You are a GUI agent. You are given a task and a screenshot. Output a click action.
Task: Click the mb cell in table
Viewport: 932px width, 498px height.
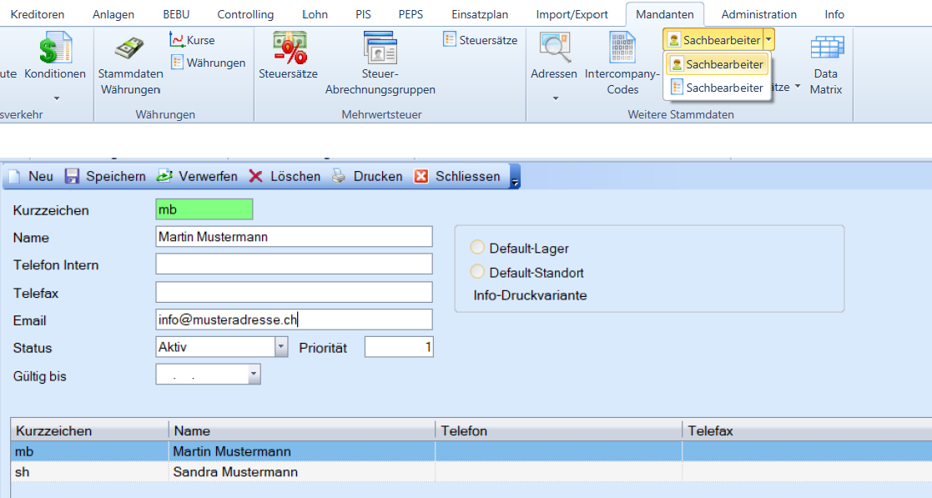point(90,451)
